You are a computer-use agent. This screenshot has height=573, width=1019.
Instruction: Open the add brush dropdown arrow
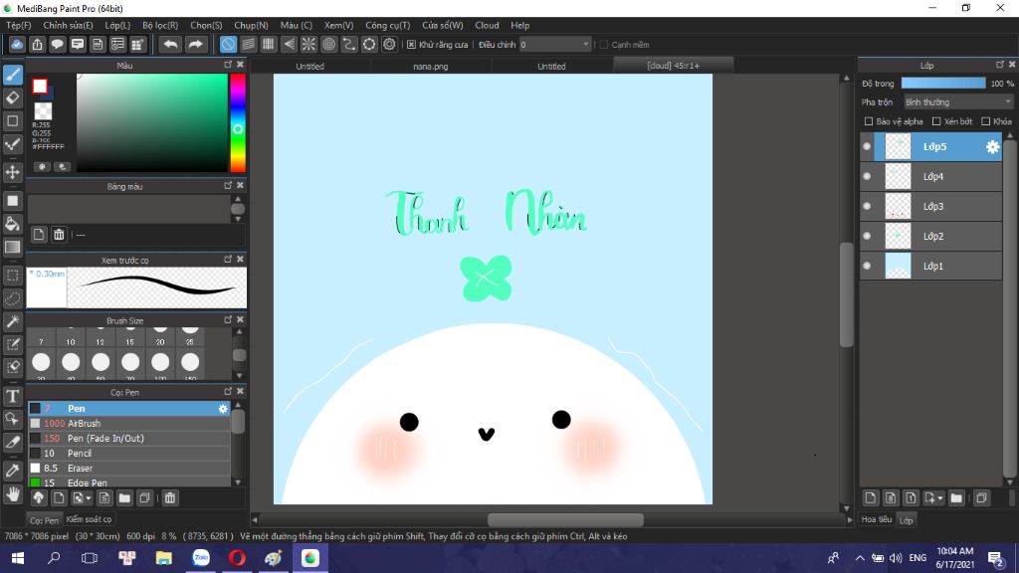89,498
